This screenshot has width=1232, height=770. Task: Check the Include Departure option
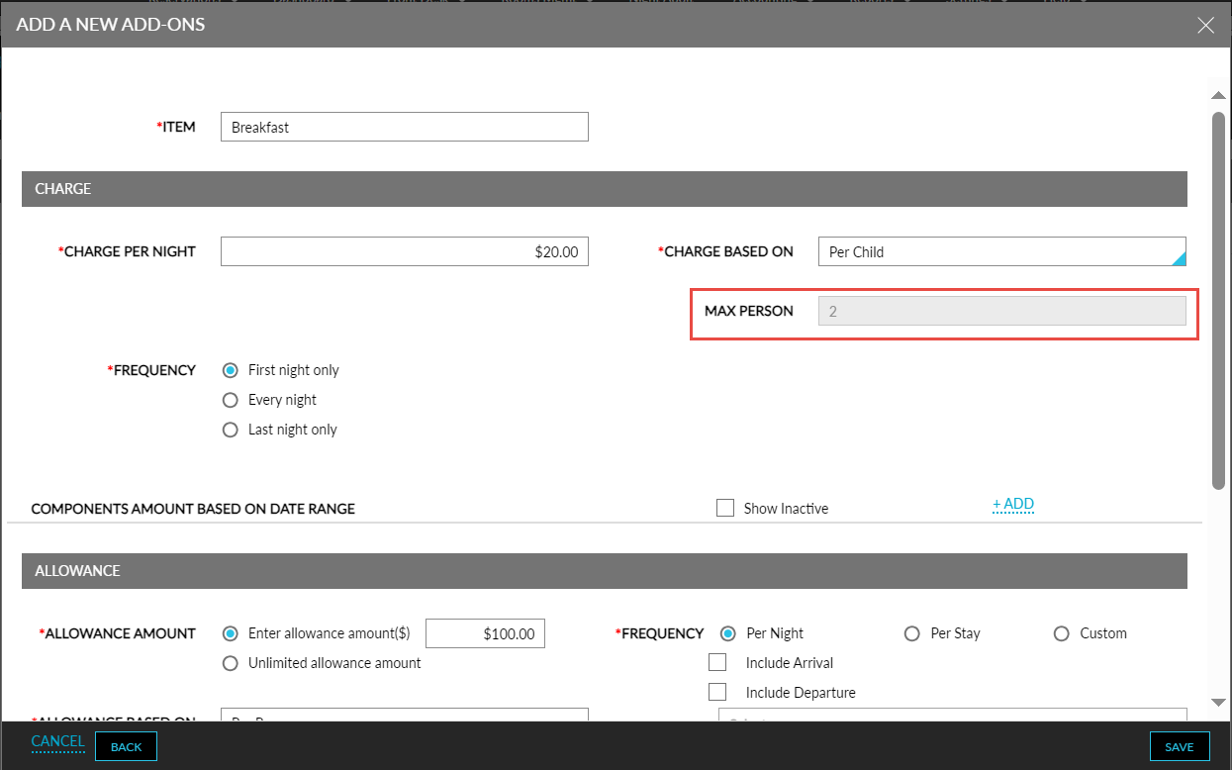coord(717,691)
